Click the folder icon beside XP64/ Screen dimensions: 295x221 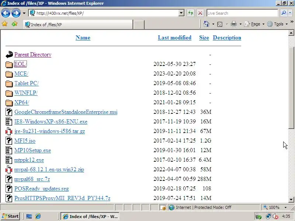click(9, 103)
